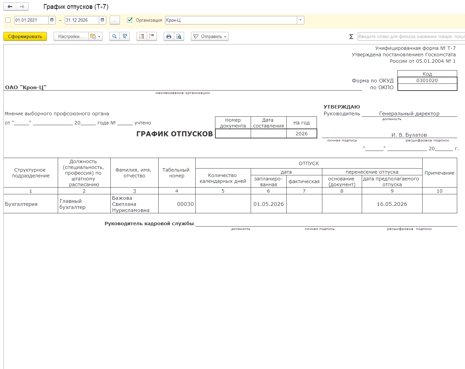Click the period selection ellipsis button
Screen dimensions: 465x369
(x=115, y=20)
